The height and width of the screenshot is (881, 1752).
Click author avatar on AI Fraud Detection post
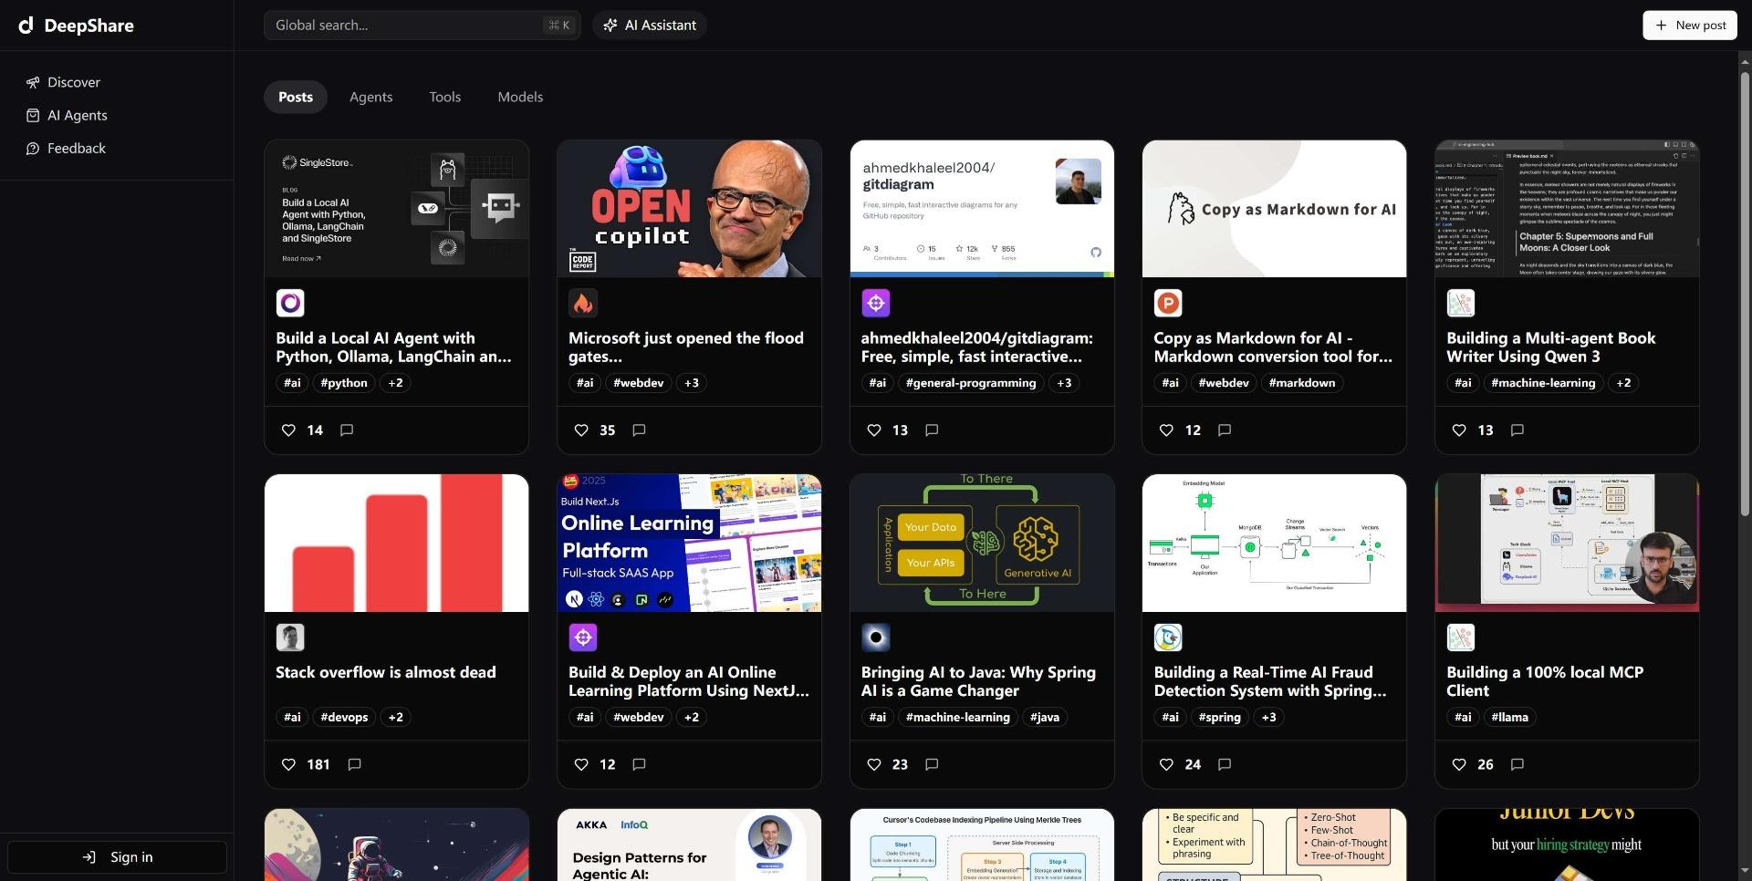coord(1168,637)
